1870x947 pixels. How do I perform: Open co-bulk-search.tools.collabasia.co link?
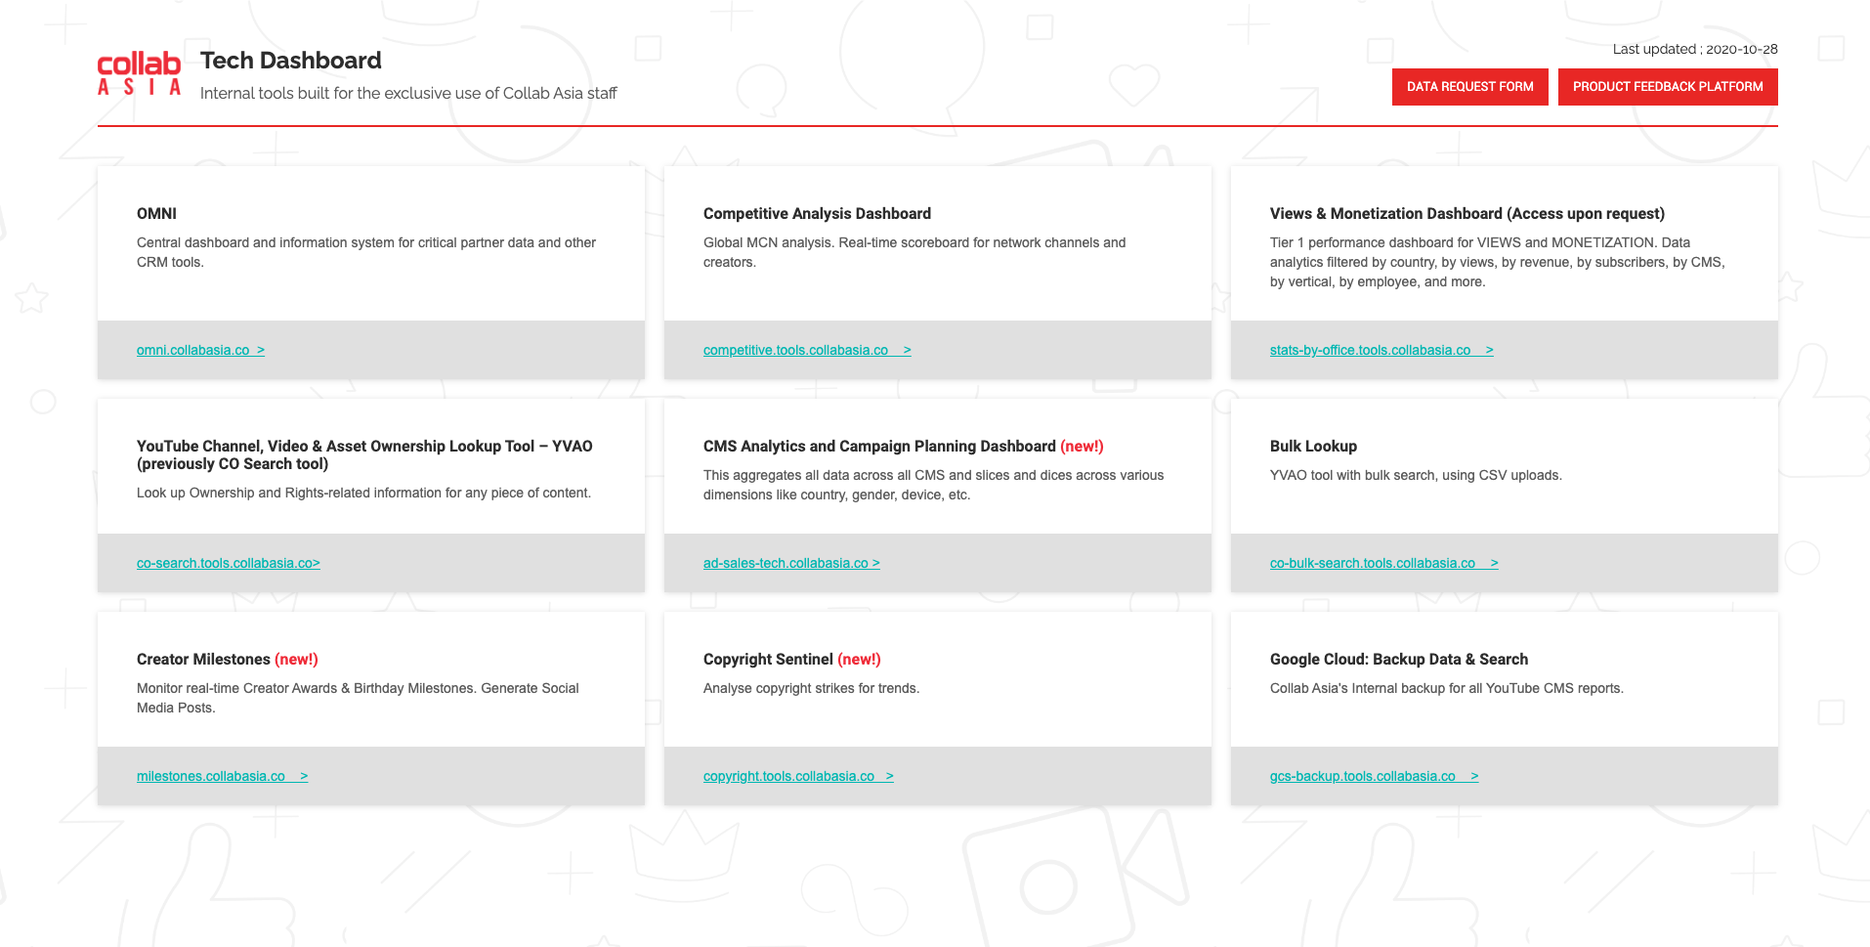pos(1384,563)
